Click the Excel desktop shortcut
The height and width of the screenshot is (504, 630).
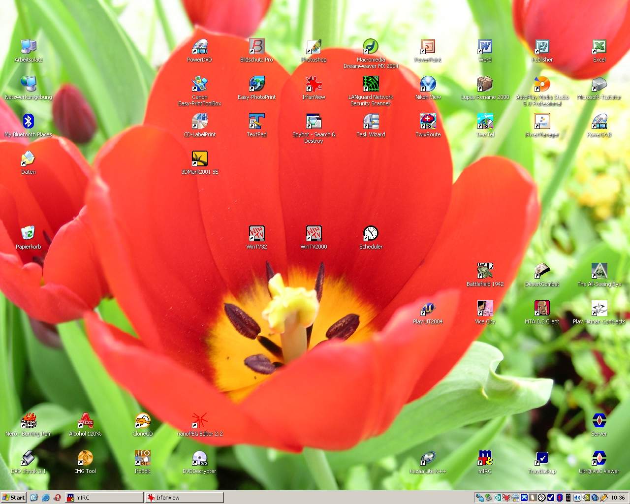coord(599,47)
